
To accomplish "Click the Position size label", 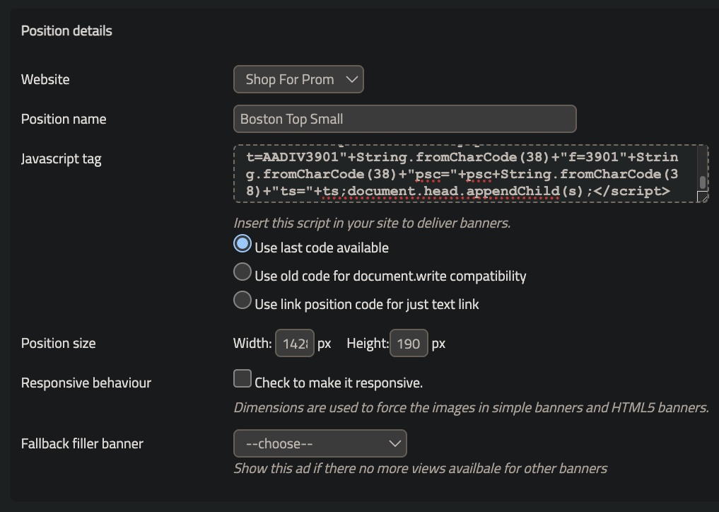I will point(58,344).
